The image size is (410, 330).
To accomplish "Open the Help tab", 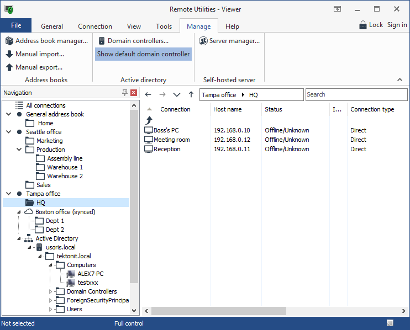I will (x=232, y=26).
